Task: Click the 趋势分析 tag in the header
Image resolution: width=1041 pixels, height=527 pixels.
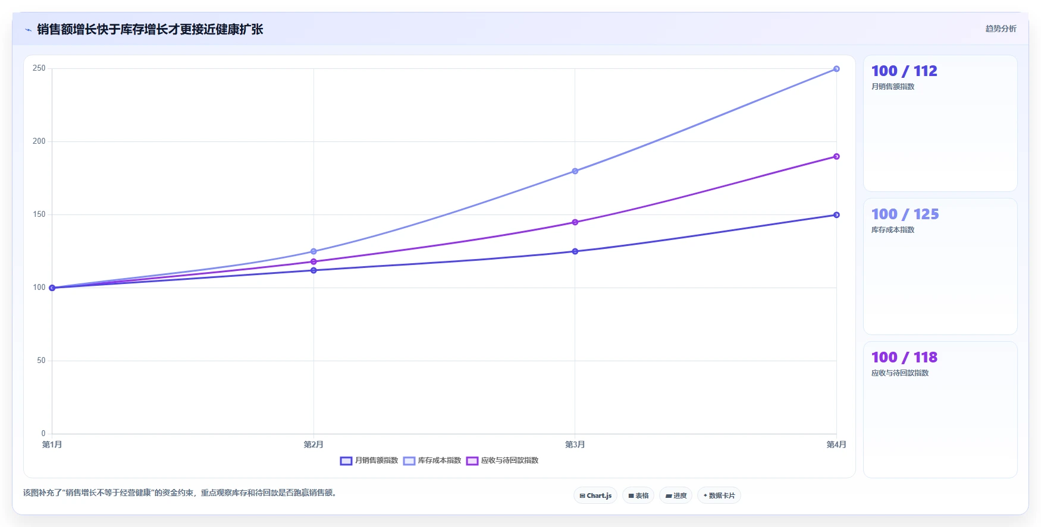Action: (1001, 29)
